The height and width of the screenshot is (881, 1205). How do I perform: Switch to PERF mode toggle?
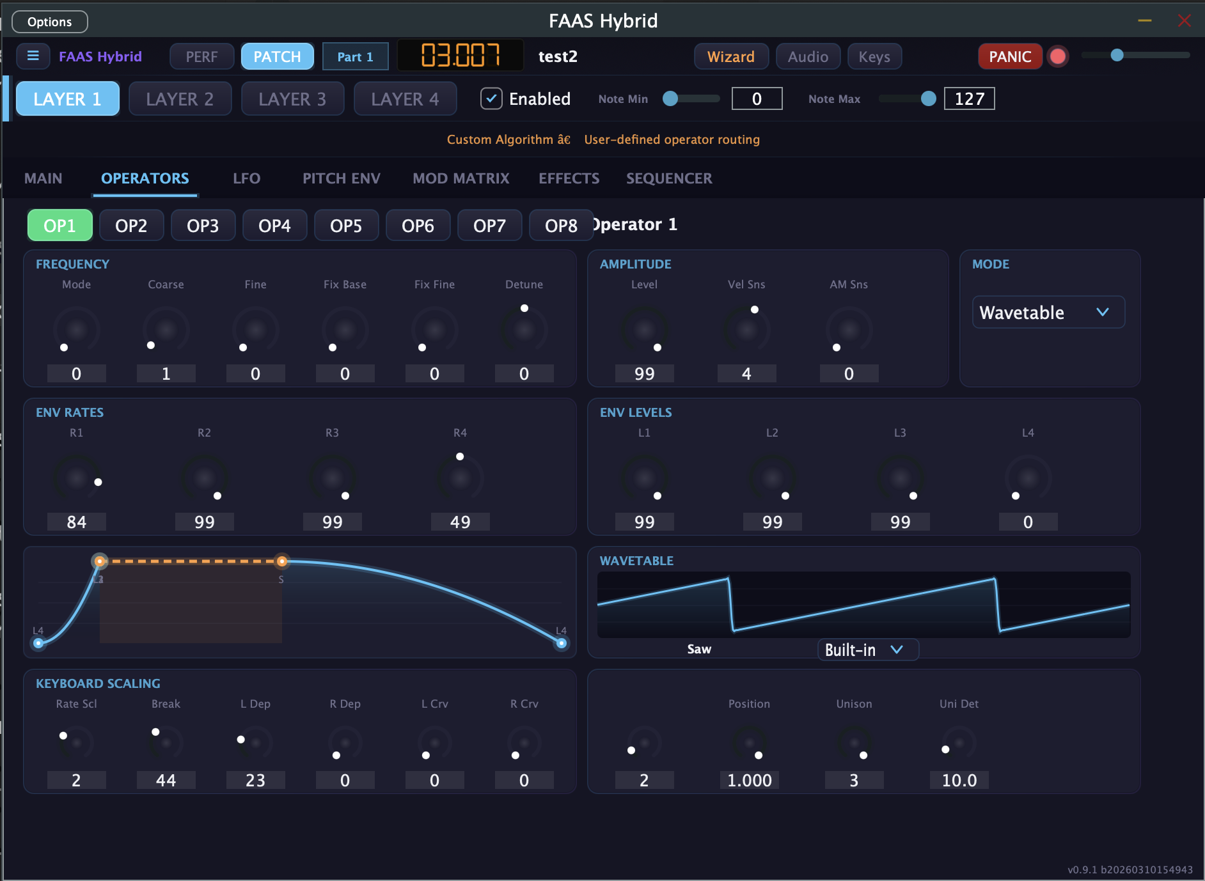click(x=201, y=56)
